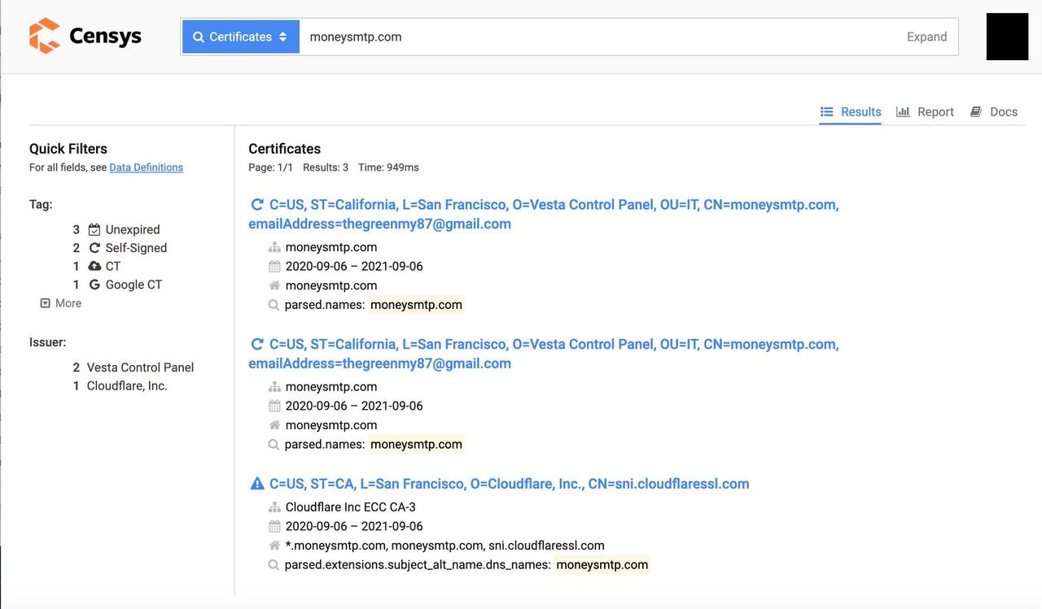Click the Self-Signed refresh icon in filters
Image resolution: width=1042 pixels, height=609 pixels.
(x=94, y=248)
